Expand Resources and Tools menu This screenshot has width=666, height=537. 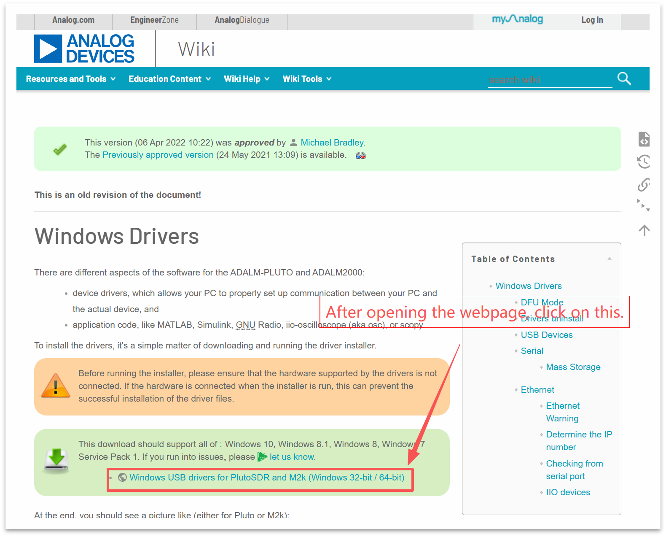point(71,79)
